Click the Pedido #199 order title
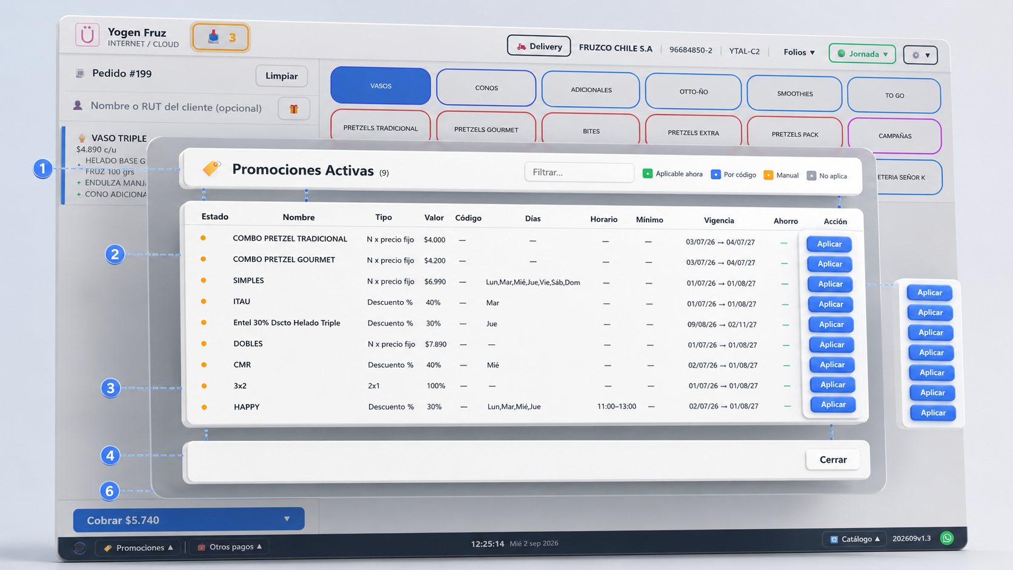 122,73
